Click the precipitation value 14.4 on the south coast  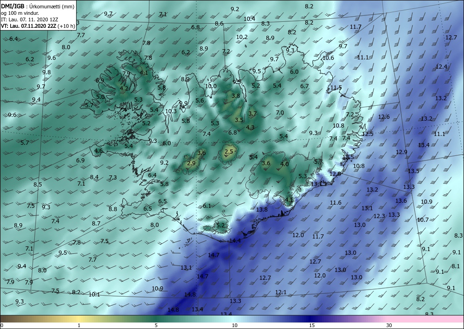(x=235, y=240)
